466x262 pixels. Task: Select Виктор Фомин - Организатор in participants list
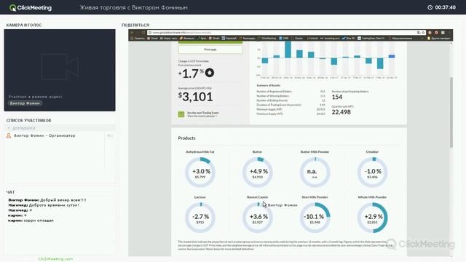(44, 135)
